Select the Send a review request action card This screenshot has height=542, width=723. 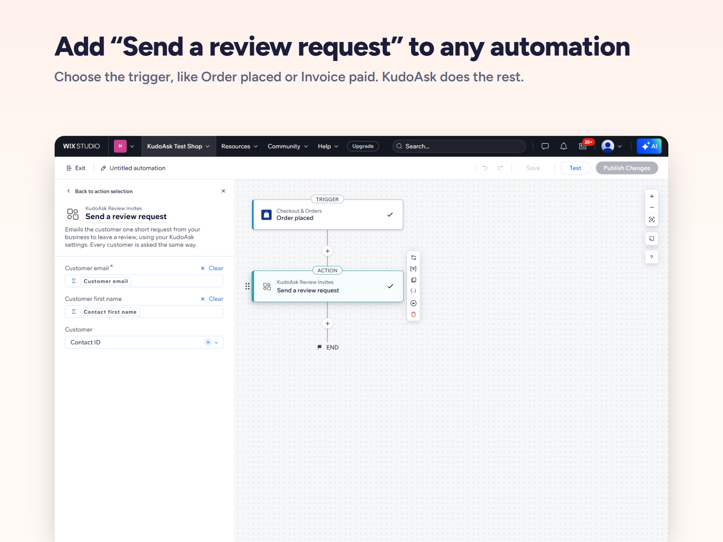pos(328,286)
